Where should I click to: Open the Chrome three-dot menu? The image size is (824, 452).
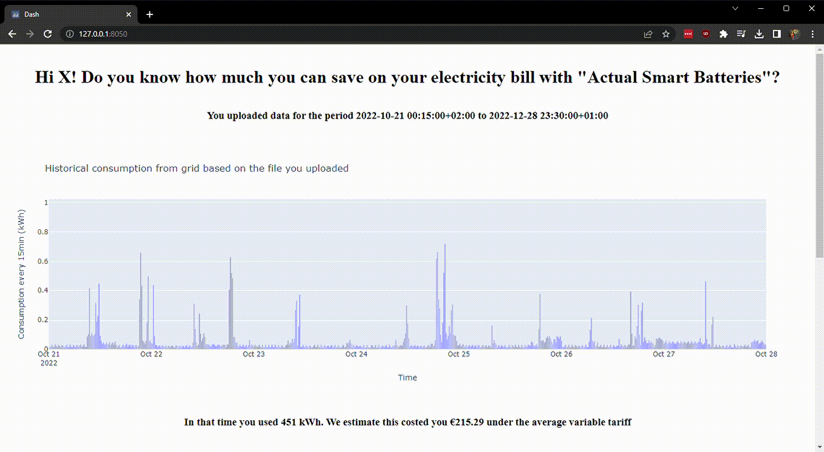click(x=812, y=34)
